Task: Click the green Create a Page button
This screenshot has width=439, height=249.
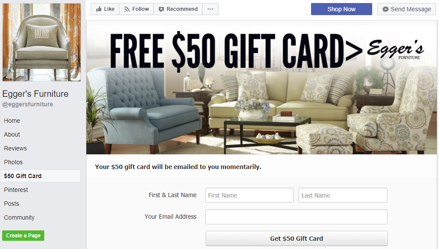Action: pos(23,235)
